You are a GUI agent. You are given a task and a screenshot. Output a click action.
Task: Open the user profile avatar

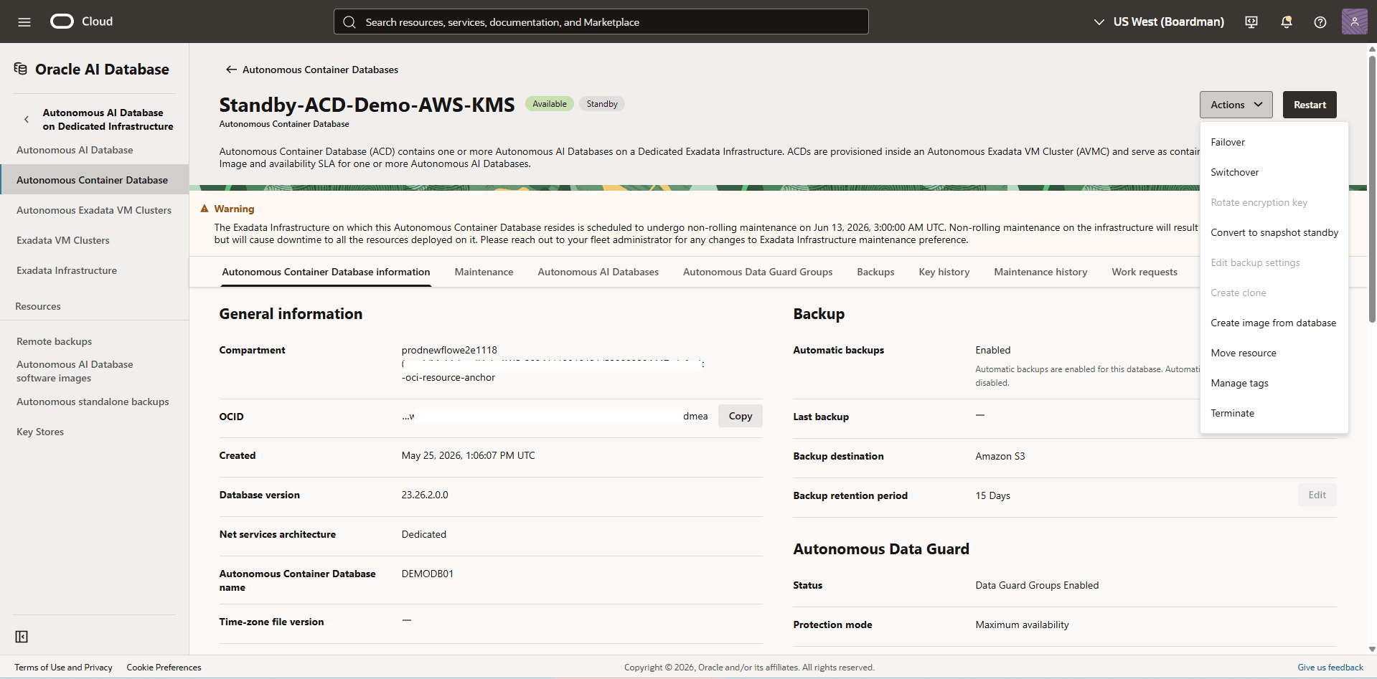(1355, 22)
